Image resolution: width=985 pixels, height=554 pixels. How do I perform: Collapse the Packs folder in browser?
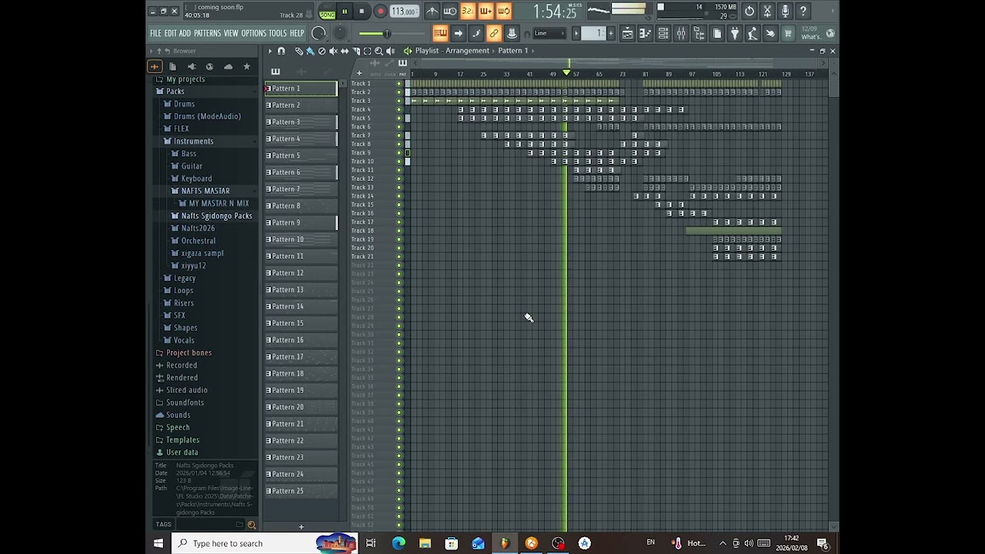(175, 92)
